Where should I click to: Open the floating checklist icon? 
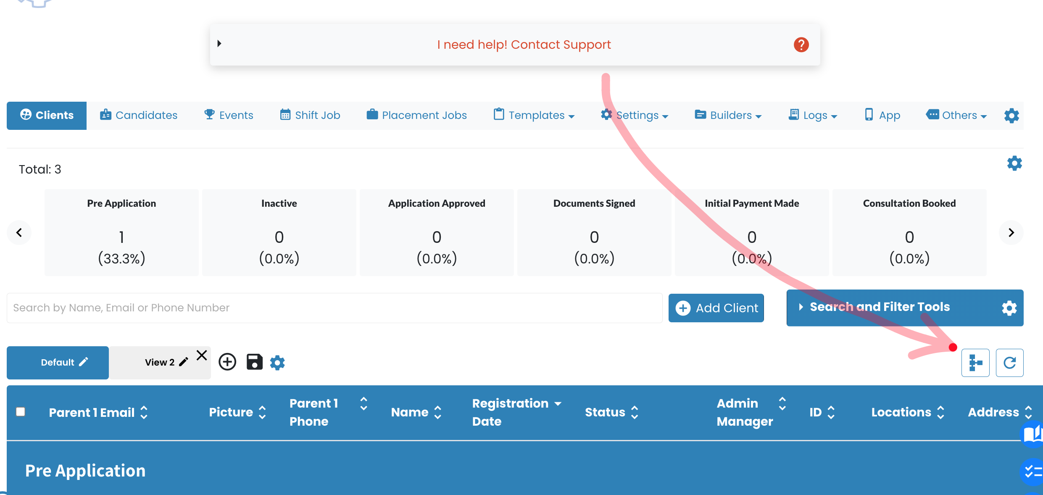pos(1032,471)
